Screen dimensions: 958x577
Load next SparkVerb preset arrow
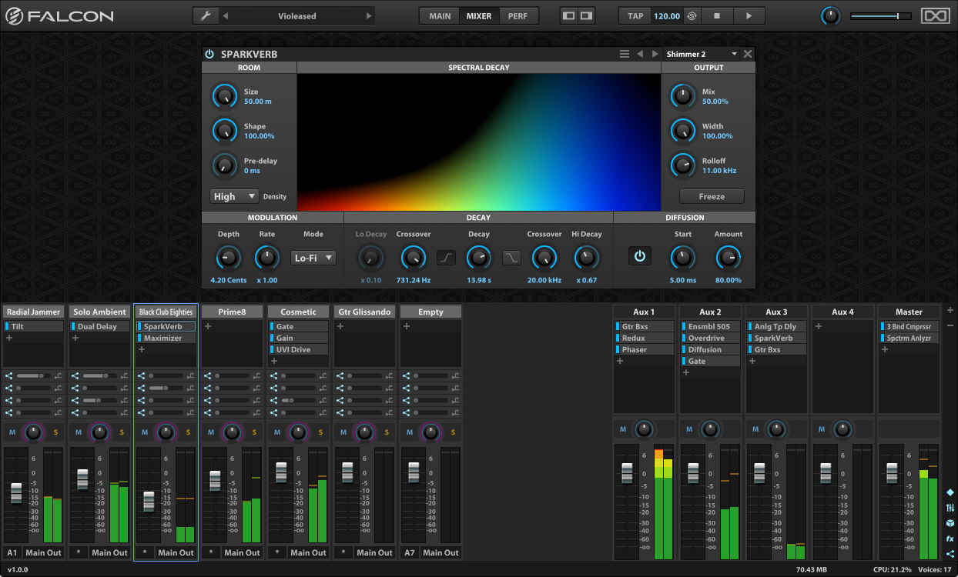[x=655, y=54]
